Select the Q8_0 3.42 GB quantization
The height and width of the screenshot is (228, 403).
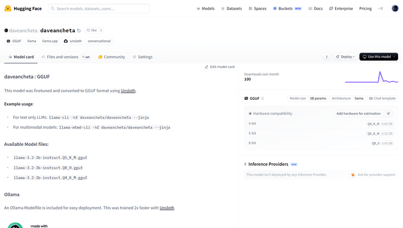coord(382,143)
